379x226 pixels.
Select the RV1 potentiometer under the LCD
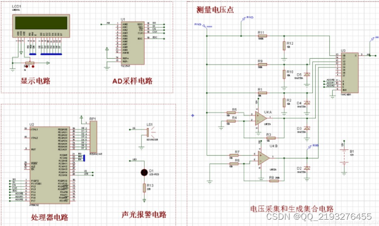pyautogui.click(x=30, y=63)
